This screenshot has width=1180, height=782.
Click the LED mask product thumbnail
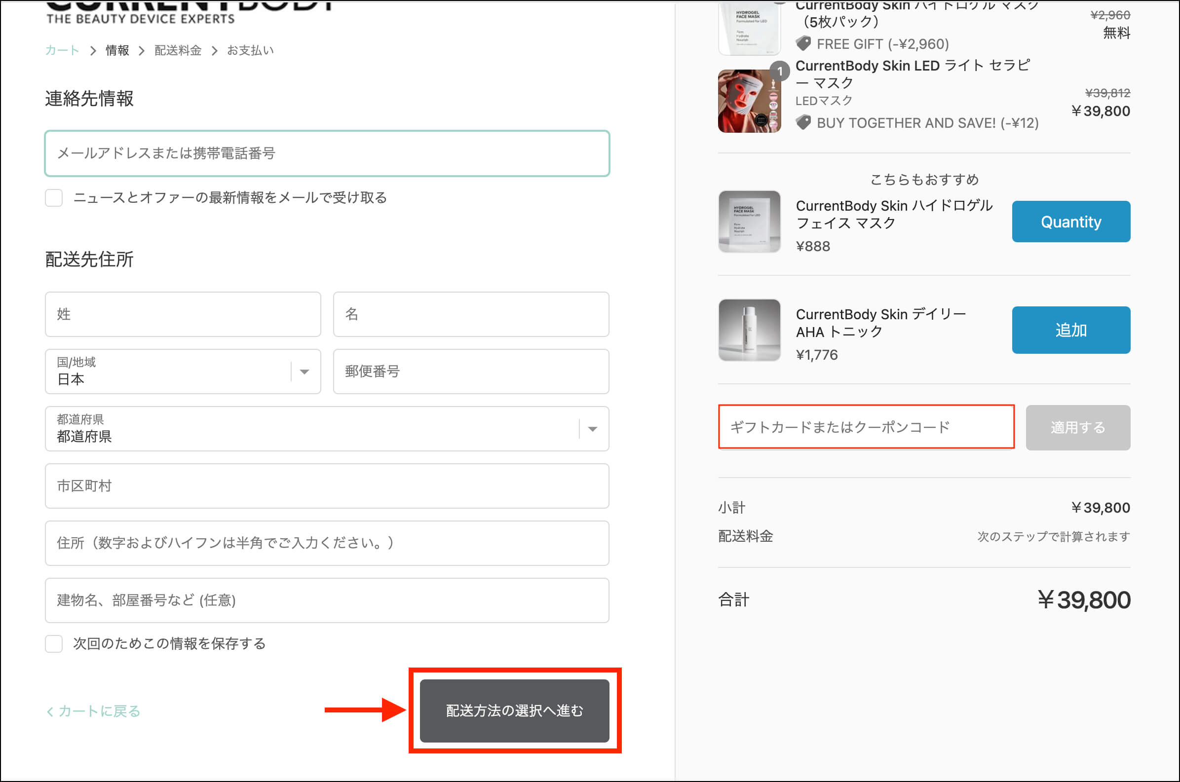749,101
